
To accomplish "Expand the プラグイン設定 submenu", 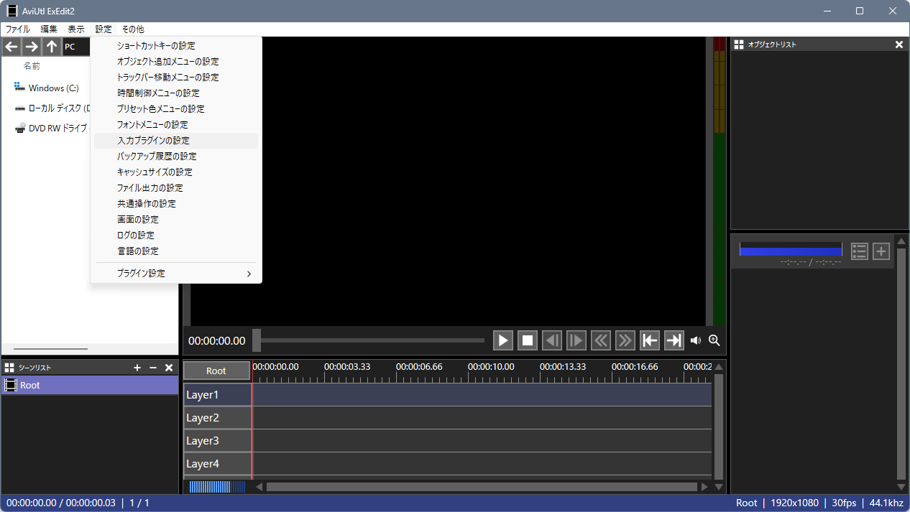I will click(176, 274).
